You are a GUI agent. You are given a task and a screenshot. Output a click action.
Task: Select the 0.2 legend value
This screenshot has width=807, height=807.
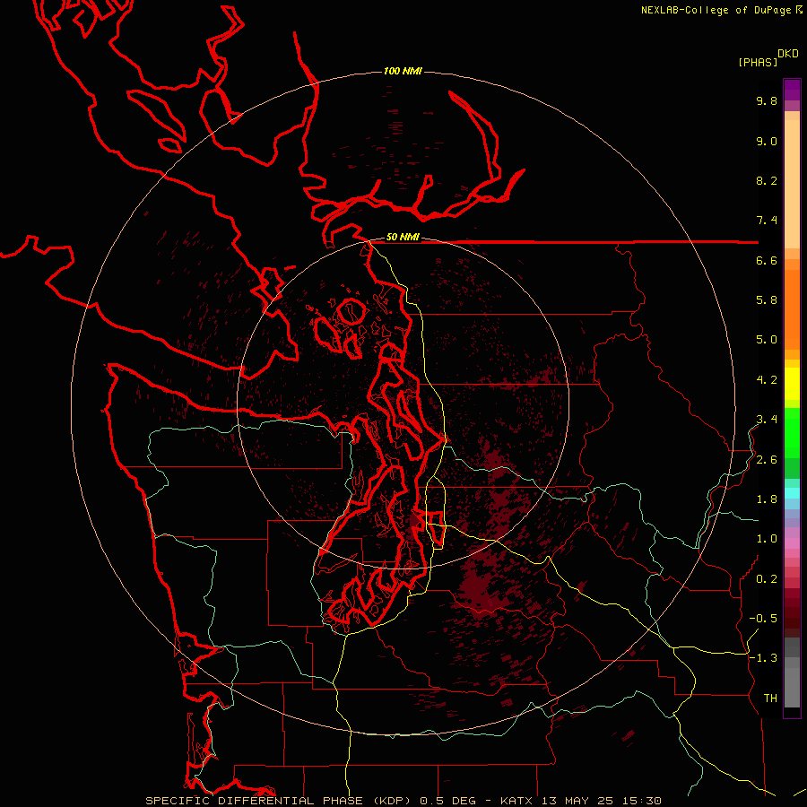click(767, 579)
